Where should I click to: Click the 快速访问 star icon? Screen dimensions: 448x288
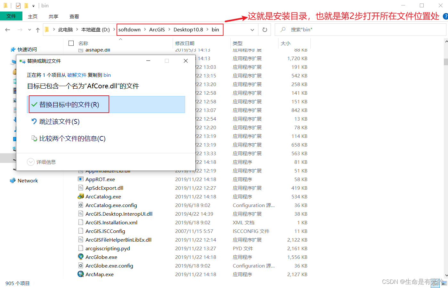(x=13, y=49)
